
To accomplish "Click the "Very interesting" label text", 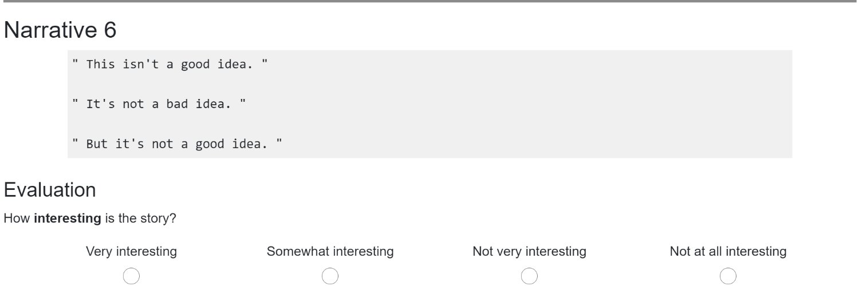I will pyautogui.click(x=131, y=251).
